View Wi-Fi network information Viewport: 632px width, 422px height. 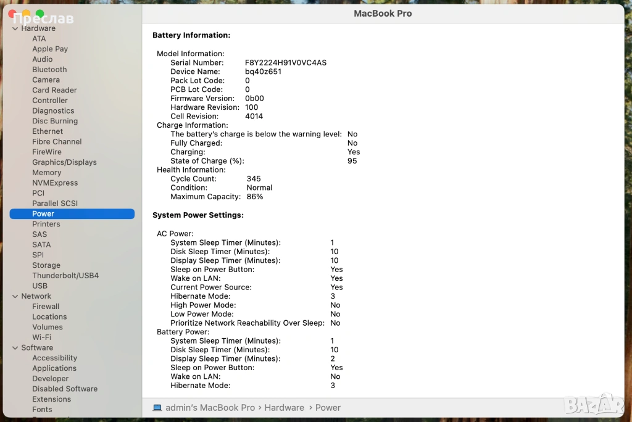tap(41, 337)
